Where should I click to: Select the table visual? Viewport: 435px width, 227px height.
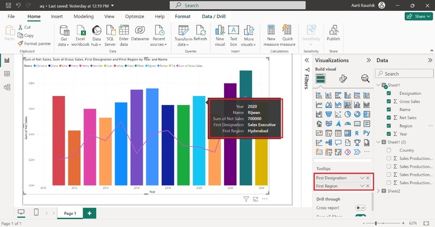pyautogui.click(x=338, y=133)
